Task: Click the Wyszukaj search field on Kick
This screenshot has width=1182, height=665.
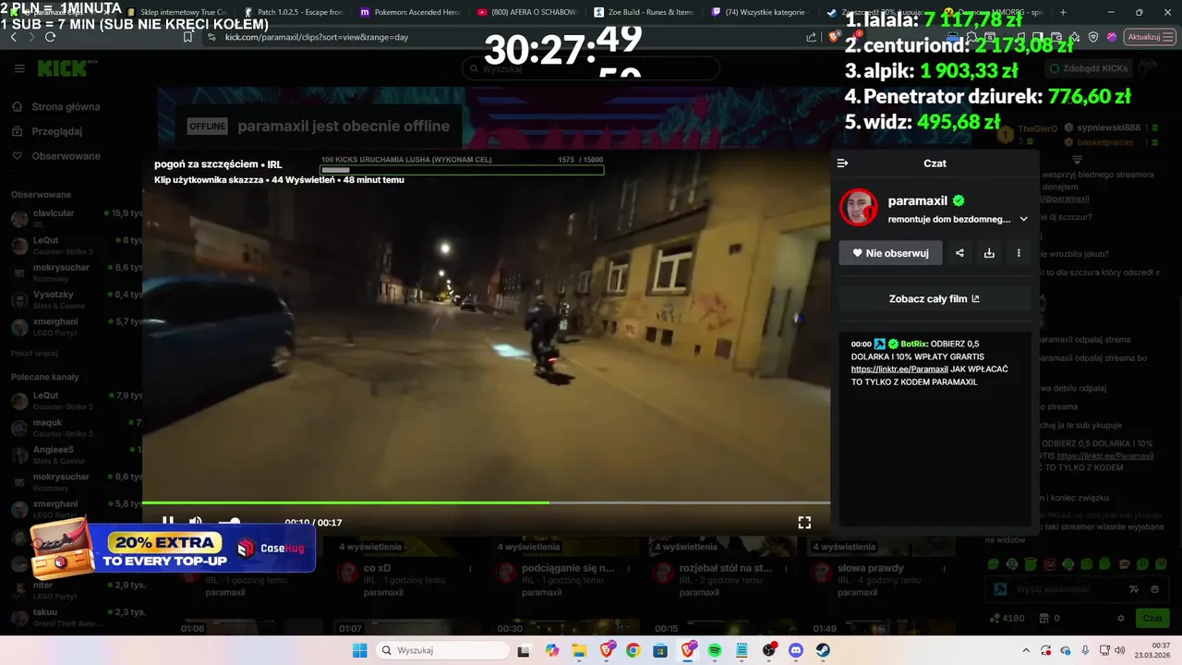Action: pyautogui.click(x=591, y=68)
